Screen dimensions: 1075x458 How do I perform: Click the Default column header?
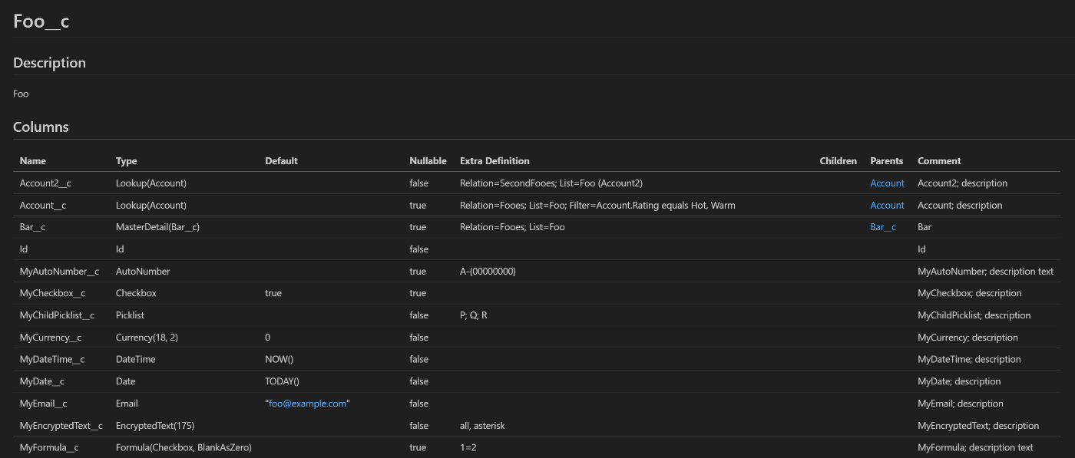click(x=281, y=161)
